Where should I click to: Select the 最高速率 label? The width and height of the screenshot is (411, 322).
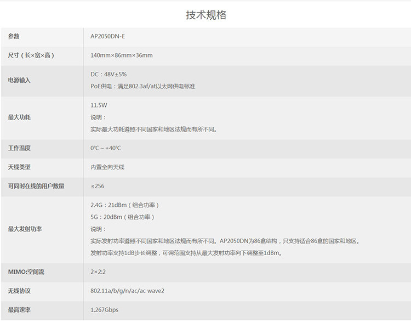tap(19, 310)
